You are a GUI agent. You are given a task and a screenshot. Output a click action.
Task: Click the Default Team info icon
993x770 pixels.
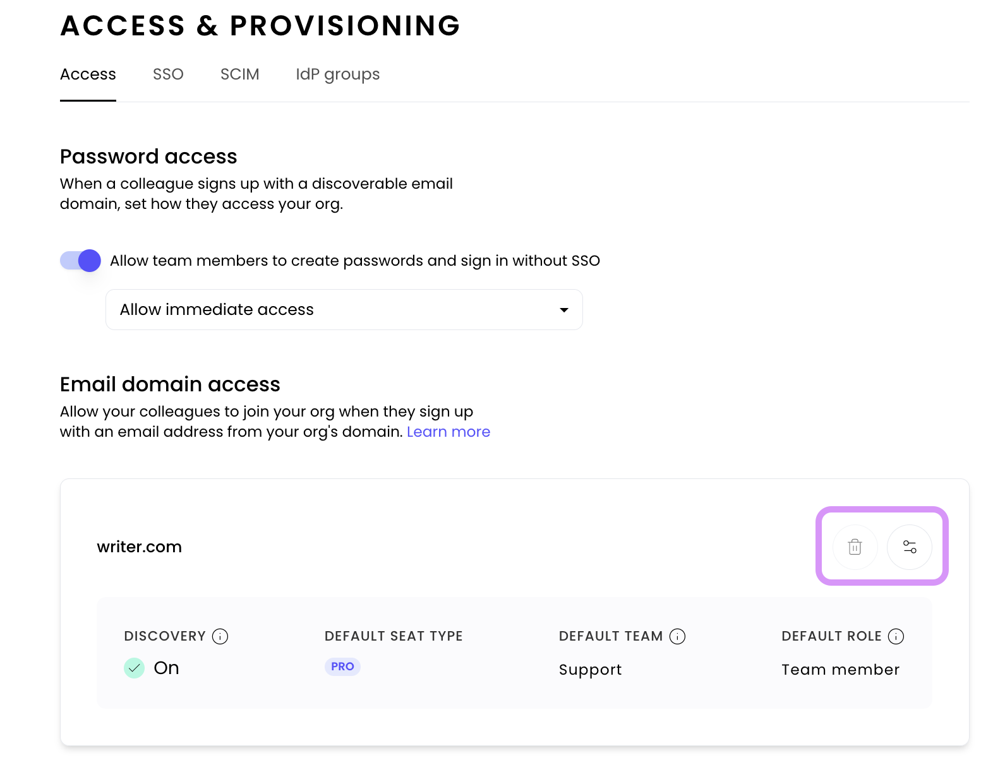click(677, 636)
